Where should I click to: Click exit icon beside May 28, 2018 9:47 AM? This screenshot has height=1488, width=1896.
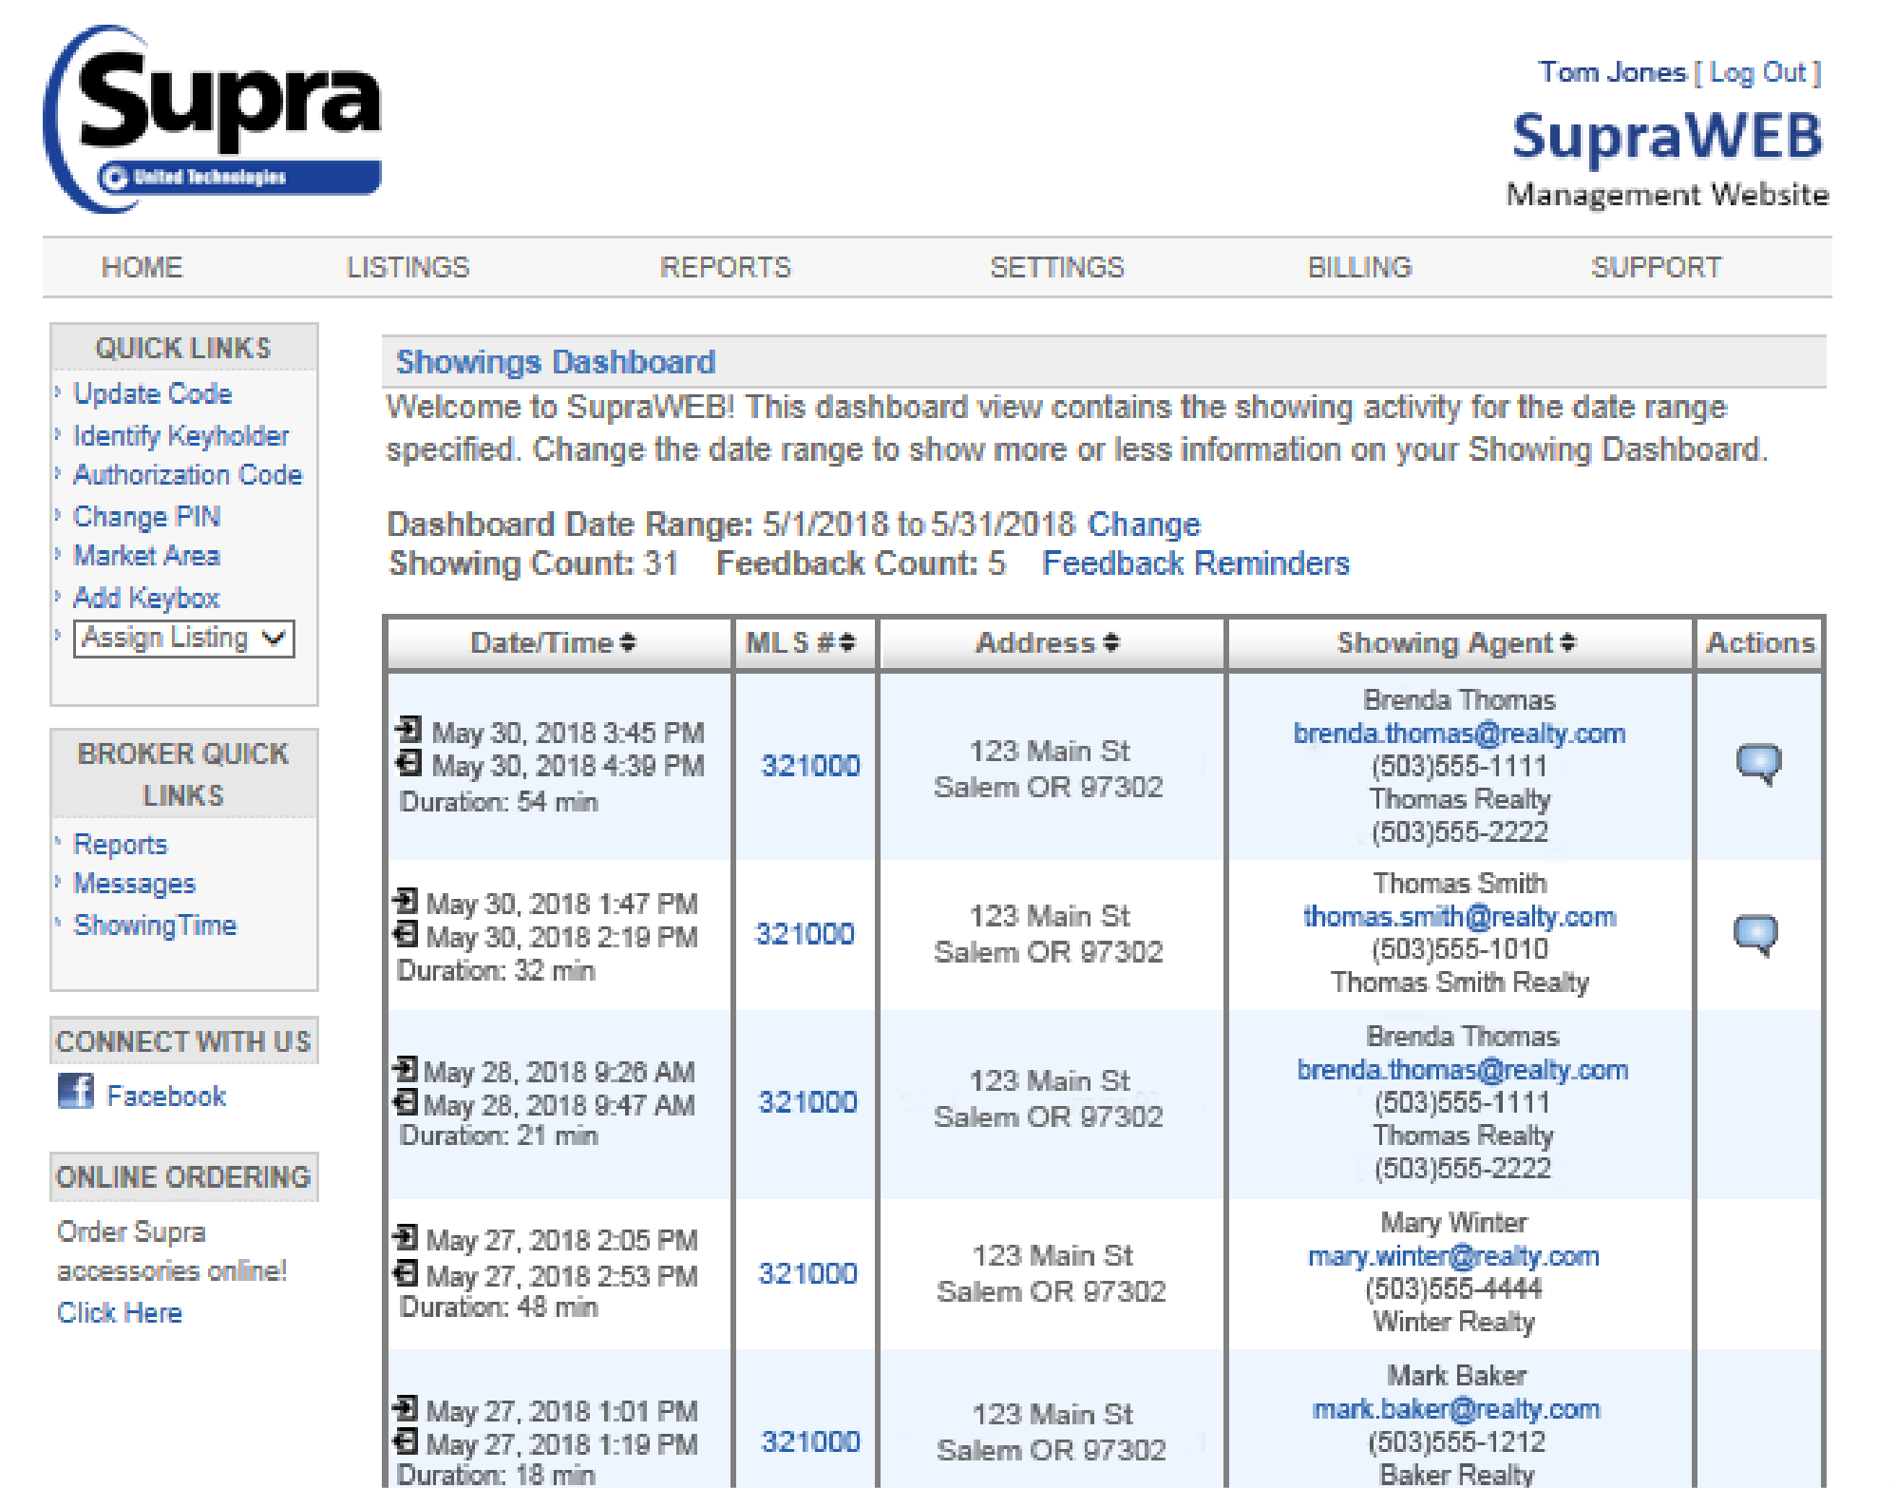[406, 1102]
